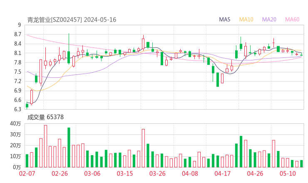Click the 04-17 date label
Image resolution: width=308 pixels, height=183 pixels.
tap(223, 173)
